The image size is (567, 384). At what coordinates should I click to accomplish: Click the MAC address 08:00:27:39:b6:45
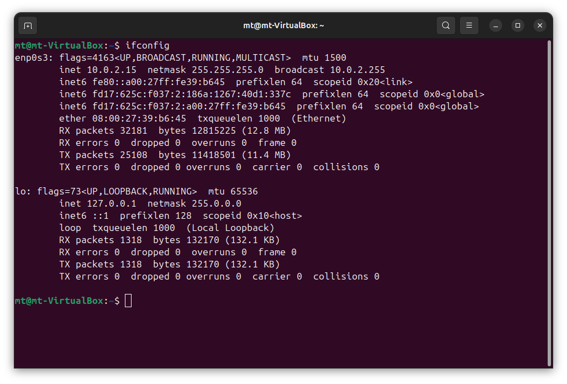pyautogui.click(x=139, y=118)
